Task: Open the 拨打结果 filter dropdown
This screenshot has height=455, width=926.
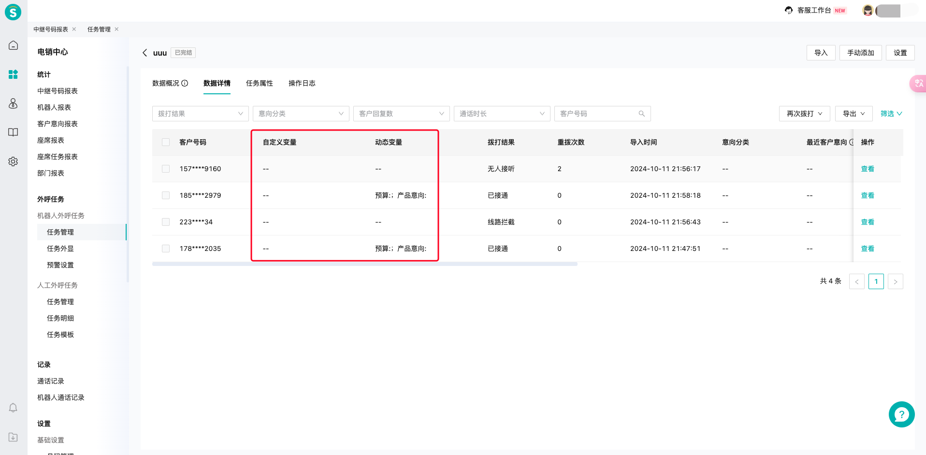Action: point(201,114)
